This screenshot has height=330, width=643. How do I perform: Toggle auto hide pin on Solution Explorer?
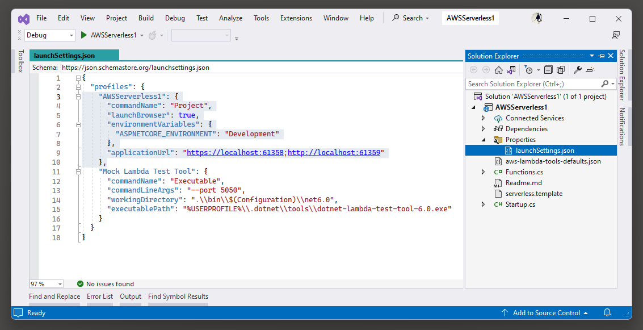tap(601, 56)
